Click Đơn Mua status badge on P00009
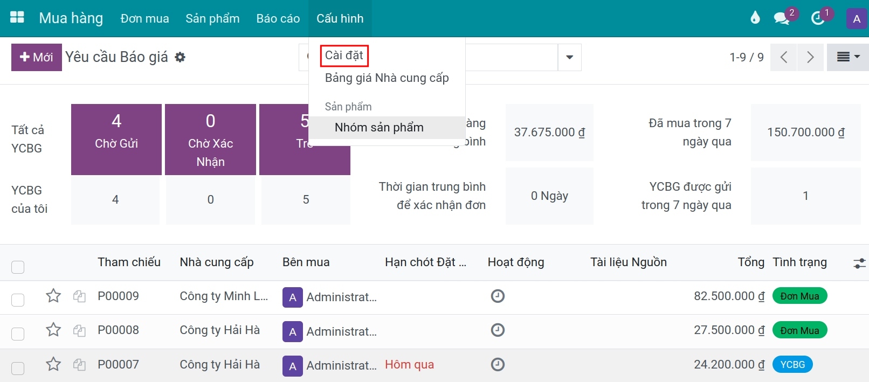869x382 pixels. (x=799, y=296)
